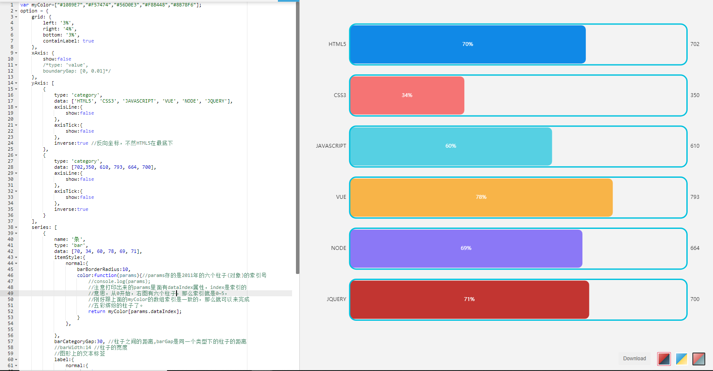Viewport: 713px width, 371px height.
Task: Click the value 664 beside NODE bar
Action: 695,248
